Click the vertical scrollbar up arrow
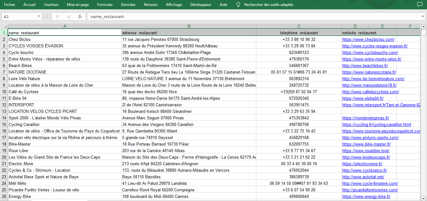Viewport: 427px width, 201px height. pyautogui.click(x=424, y=26)
